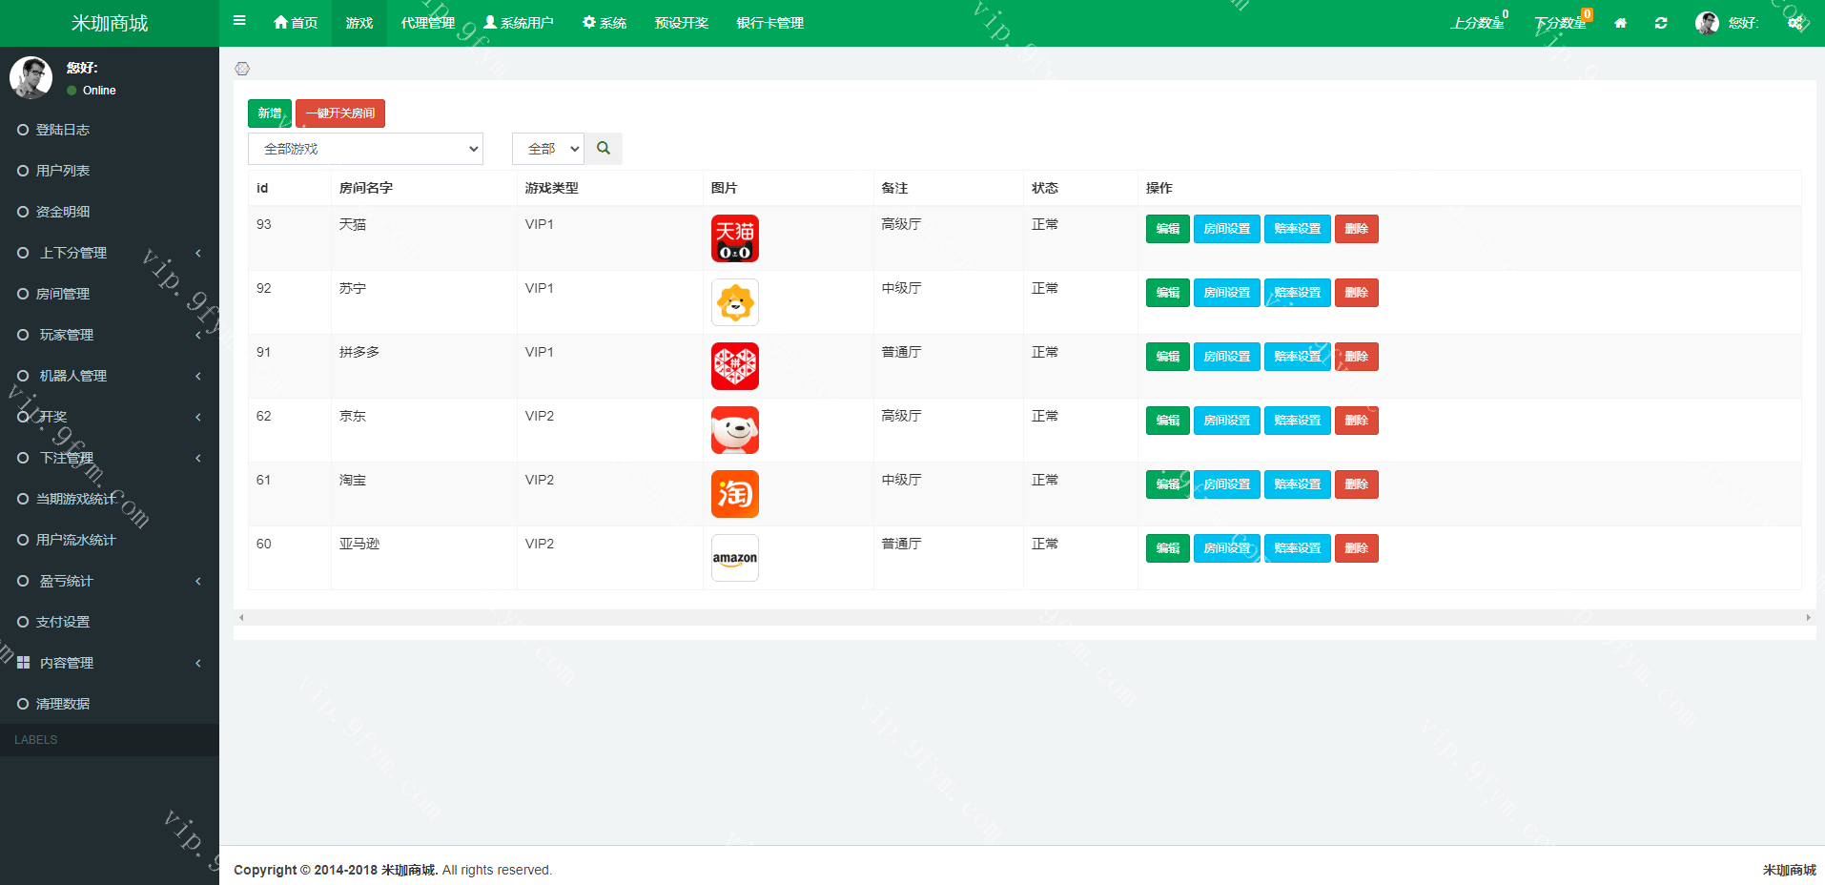Click the user avatar in top bar
The image size is (1825, 885).
click(x=1707, y=23)
